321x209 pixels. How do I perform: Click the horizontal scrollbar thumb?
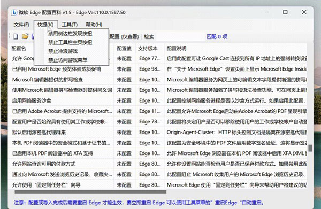click(x=90, y=192)
